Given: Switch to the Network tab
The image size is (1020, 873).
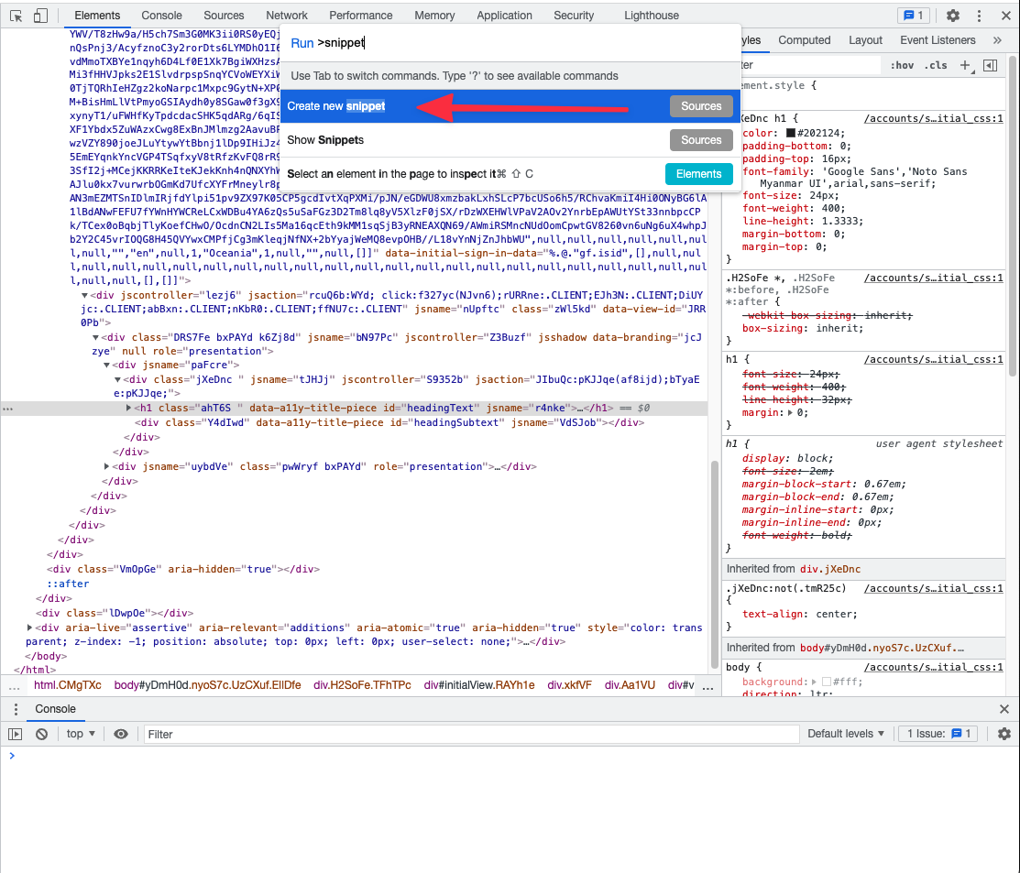Looking at the screenshot, I should tap(287, 15).
